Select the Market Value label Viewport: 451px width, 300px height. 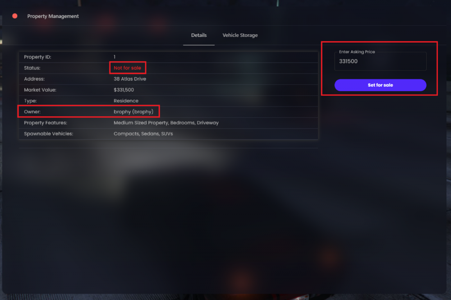[x=40, y=90]
